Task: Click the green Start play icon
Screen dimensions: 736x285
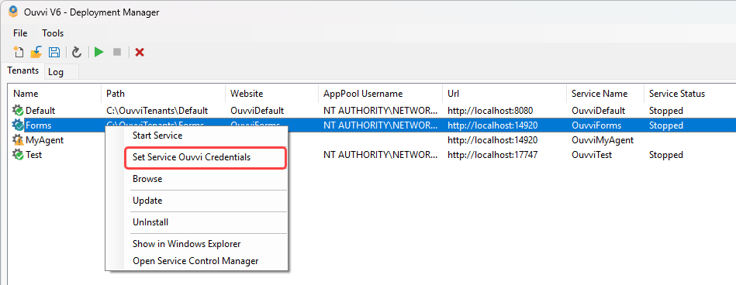Action: coord(99,52)
